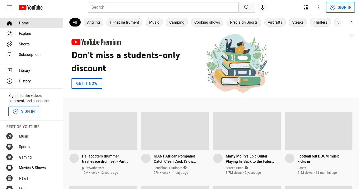
Task: Select the Camping filter chip
Action: (177, 22)
